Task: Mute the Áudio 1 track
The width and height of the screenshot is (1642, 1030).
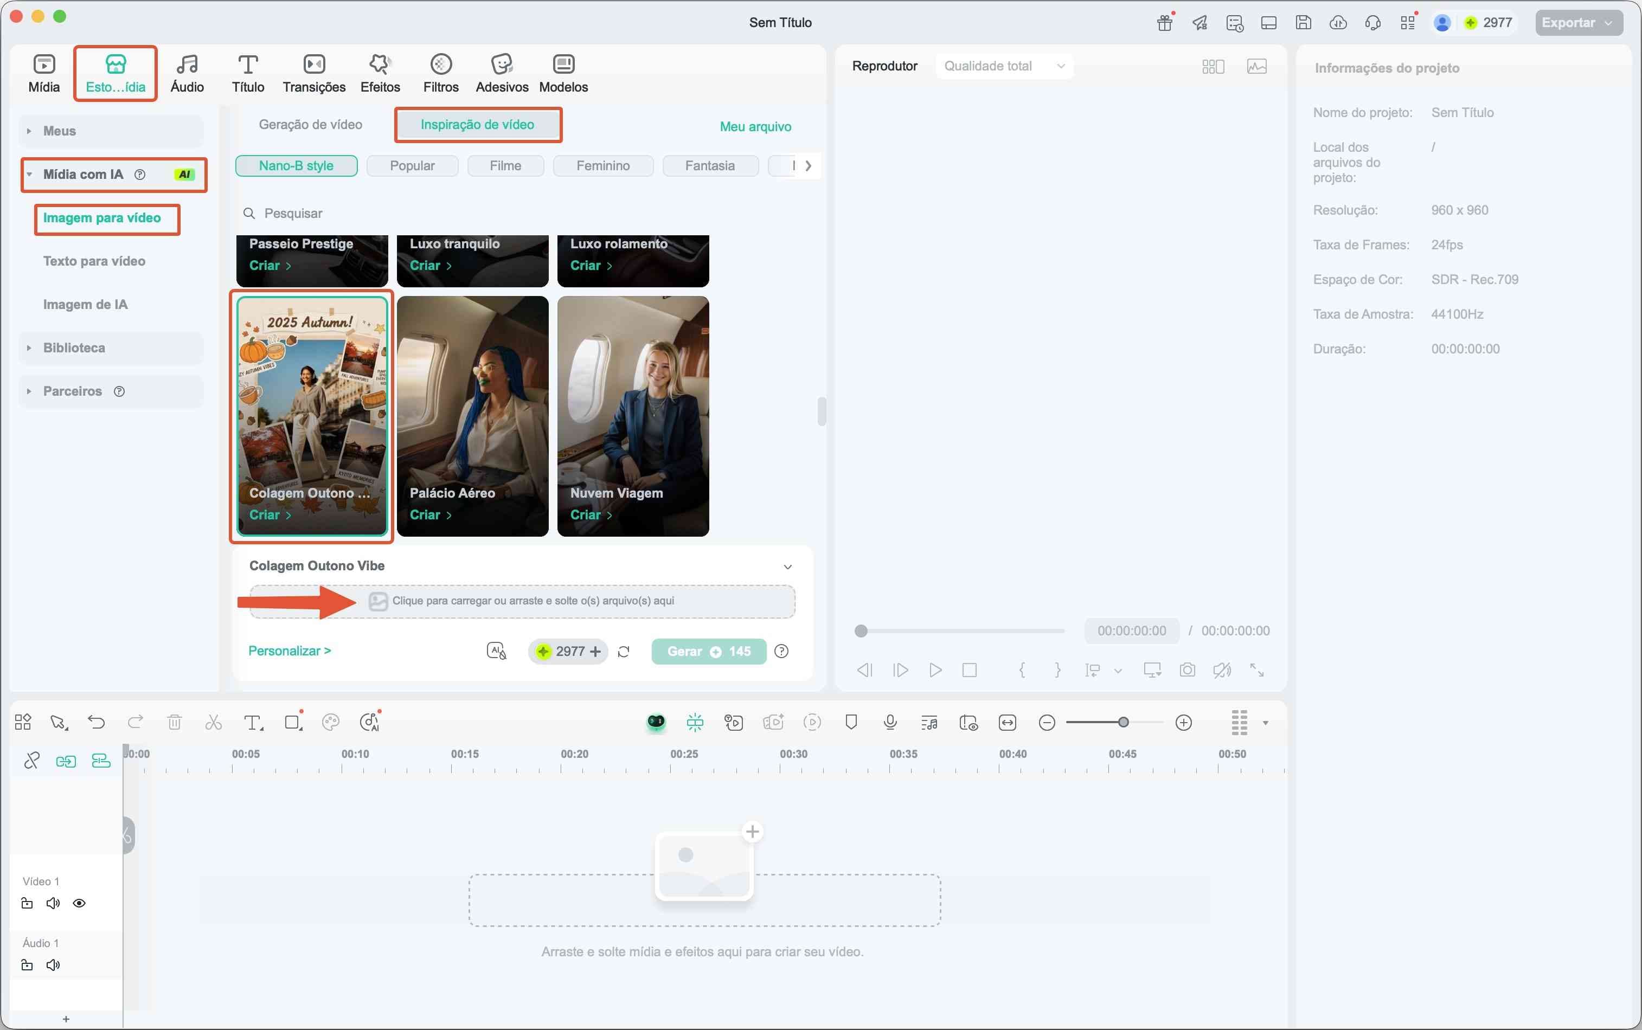Action: tap(53, 964)
